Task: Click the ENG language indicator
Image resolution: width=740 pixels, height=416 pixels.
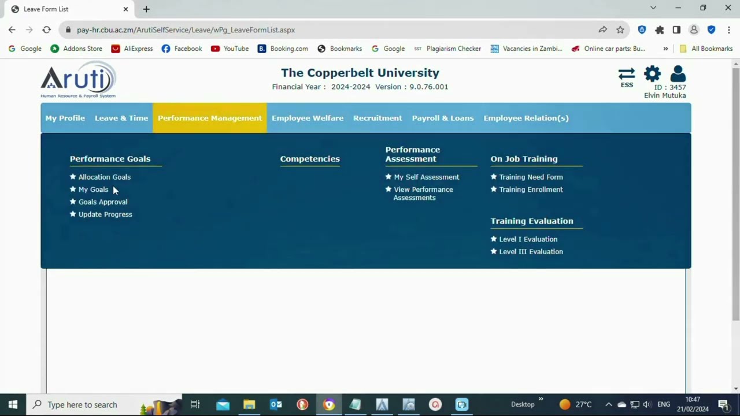Action: (664, 404)
